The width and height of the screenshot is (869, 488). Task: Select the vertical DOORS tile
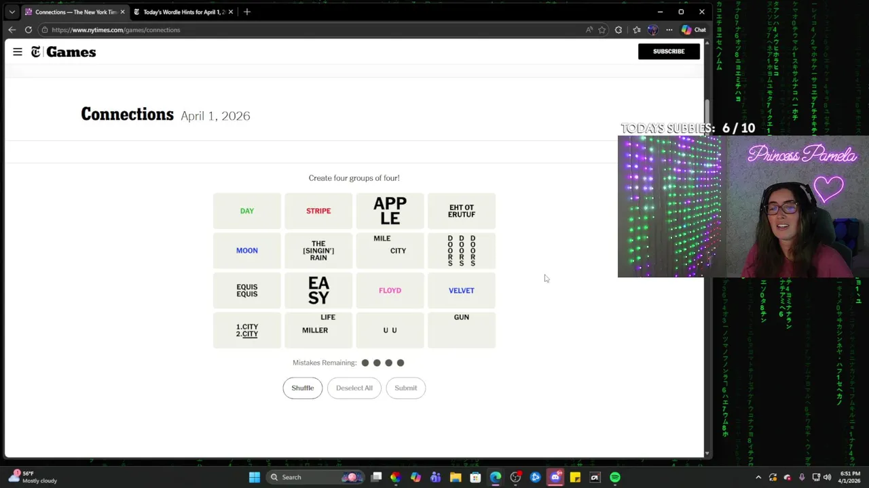tap(462, 251)
